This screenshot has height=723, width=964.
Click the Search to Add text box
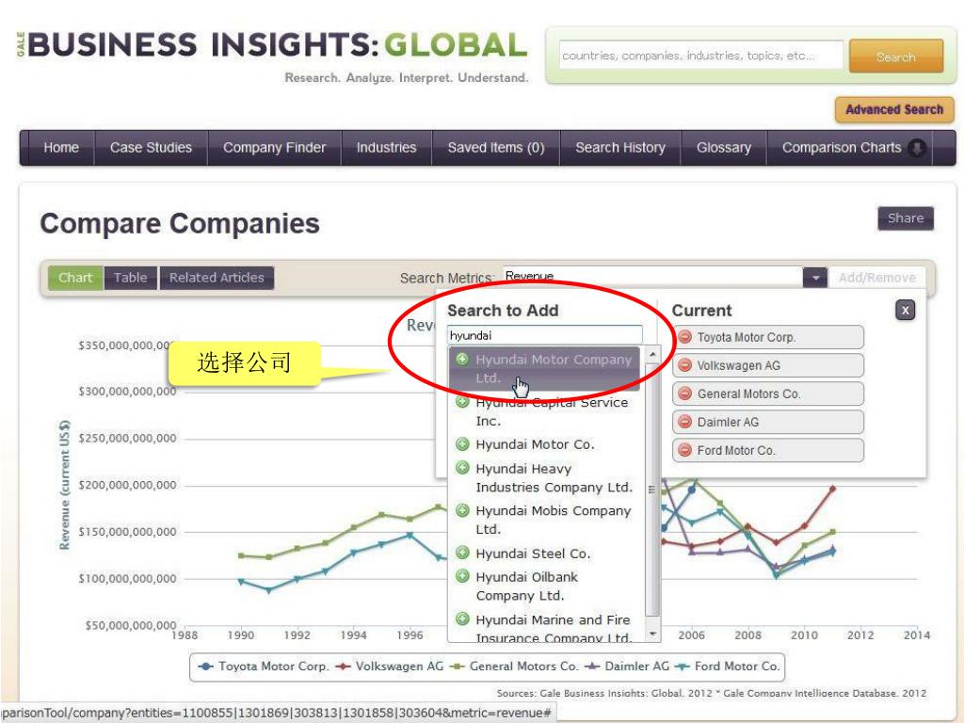pyautogui.click(x=545, y=335)
